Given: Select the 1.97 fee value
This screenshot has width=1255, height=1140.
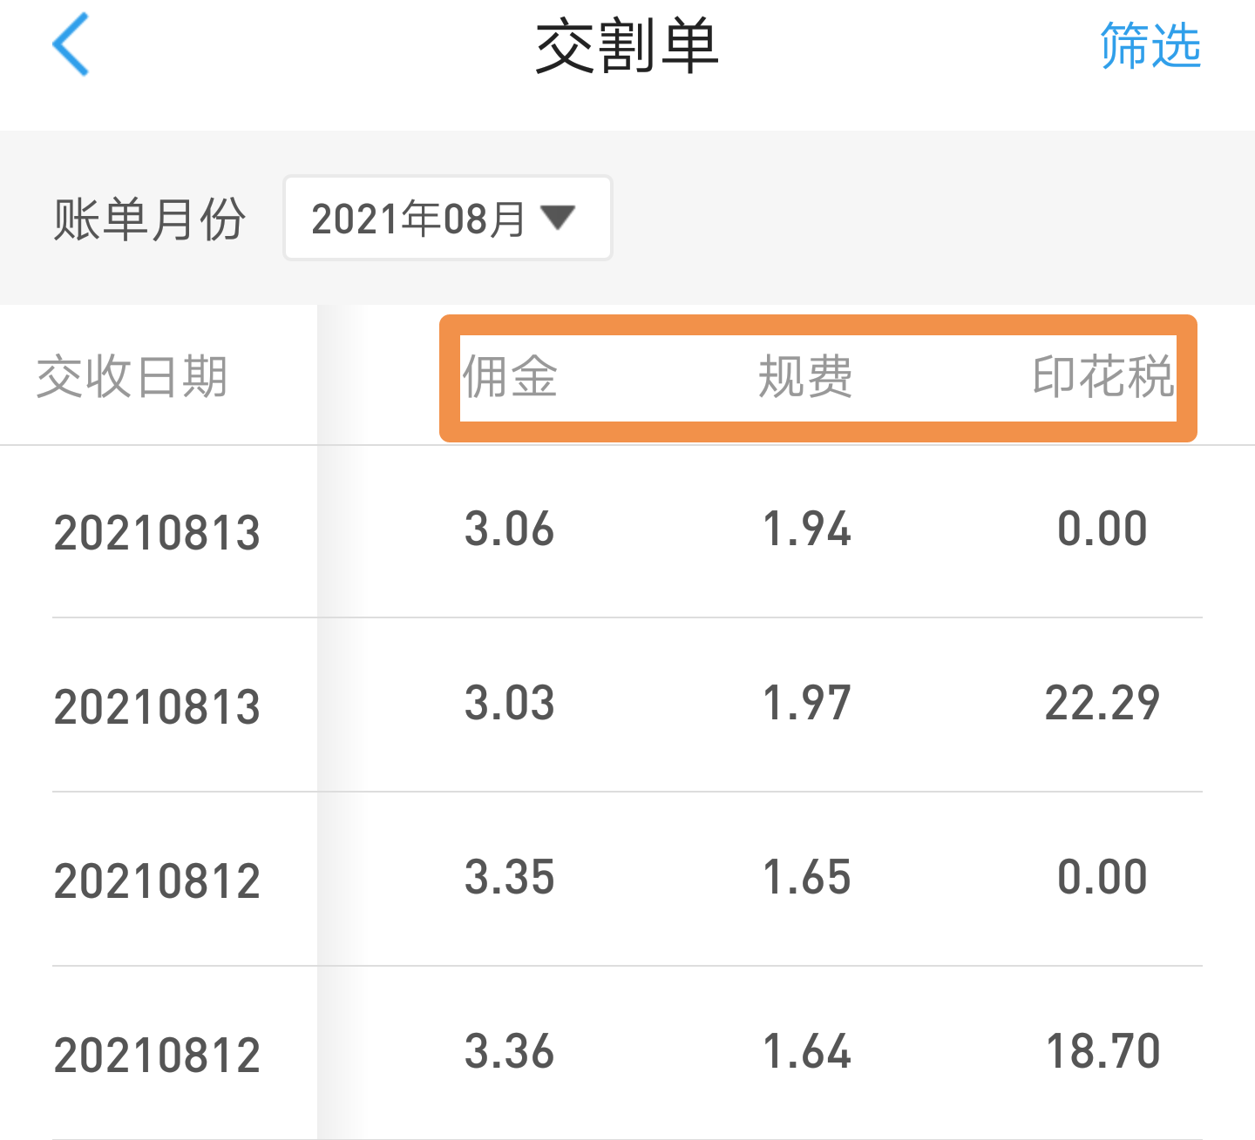Looking at the screenshot, I should click(x=806, y=703).
